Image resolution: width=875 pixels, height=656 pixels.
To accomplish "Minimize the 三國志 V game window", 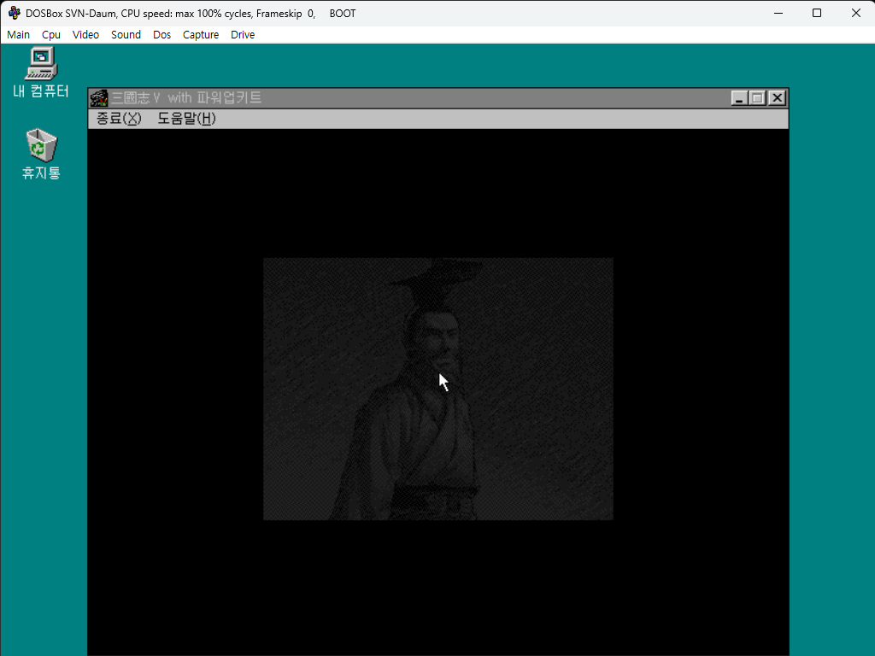I will (739, 98).
